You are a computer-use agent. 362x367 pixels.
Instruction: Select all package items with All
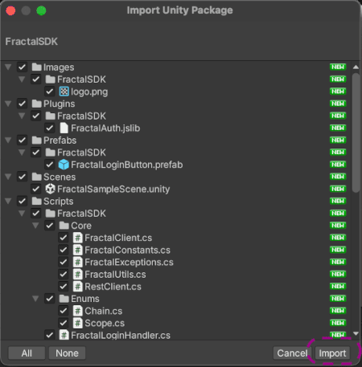[27, 353]
